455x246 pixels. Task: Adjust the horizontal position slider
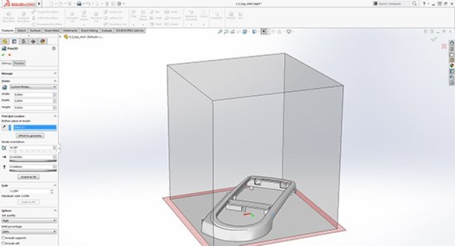[32, 161]
